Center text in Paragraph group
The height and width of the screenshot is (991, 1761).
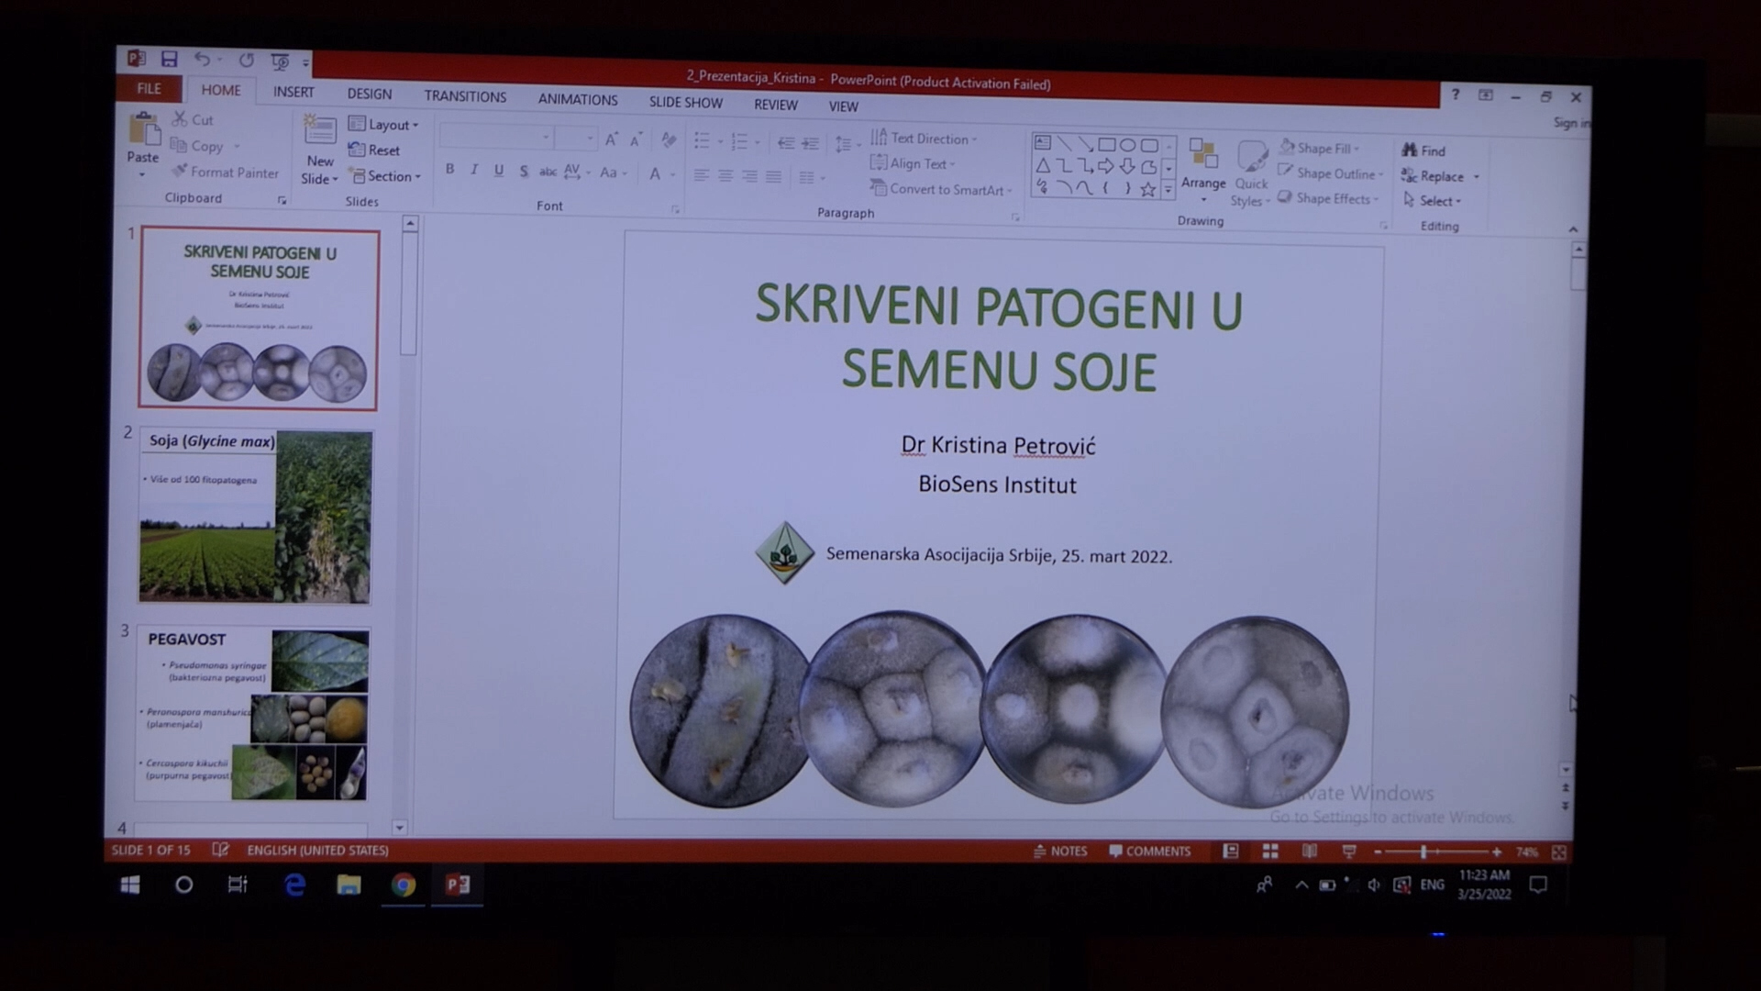click(725, 176)
